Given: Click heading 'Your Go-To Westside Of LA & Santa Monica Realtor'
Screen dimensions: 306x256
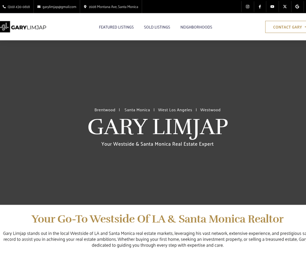Looking at the screenshot, I should [x=157, y=219].
